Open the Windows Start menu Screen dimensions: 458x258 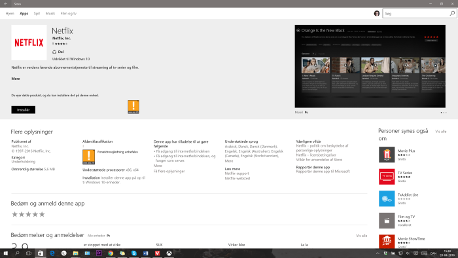pos(5,253)
